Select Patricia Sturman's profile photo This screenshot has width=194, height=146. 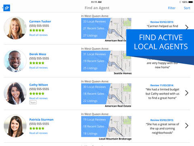click(15, 126)
